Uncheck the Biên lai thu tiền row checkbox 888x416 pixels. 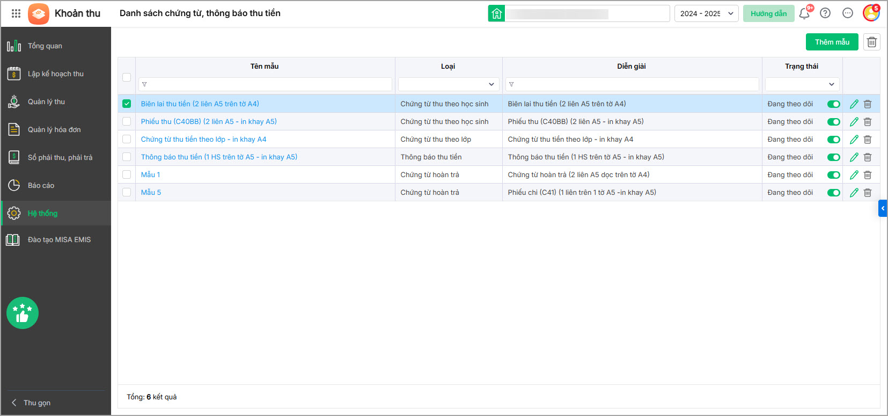coord(127,104)
